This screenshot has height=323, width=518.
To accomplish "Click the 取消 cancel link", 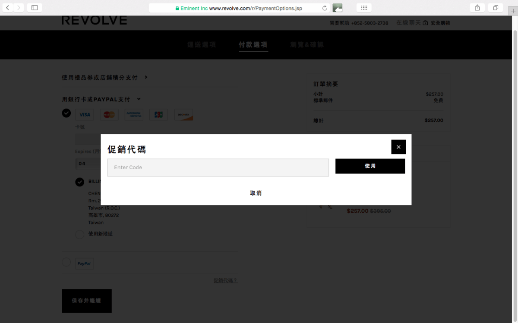I will pyautogui.click(x=256, y=193).
